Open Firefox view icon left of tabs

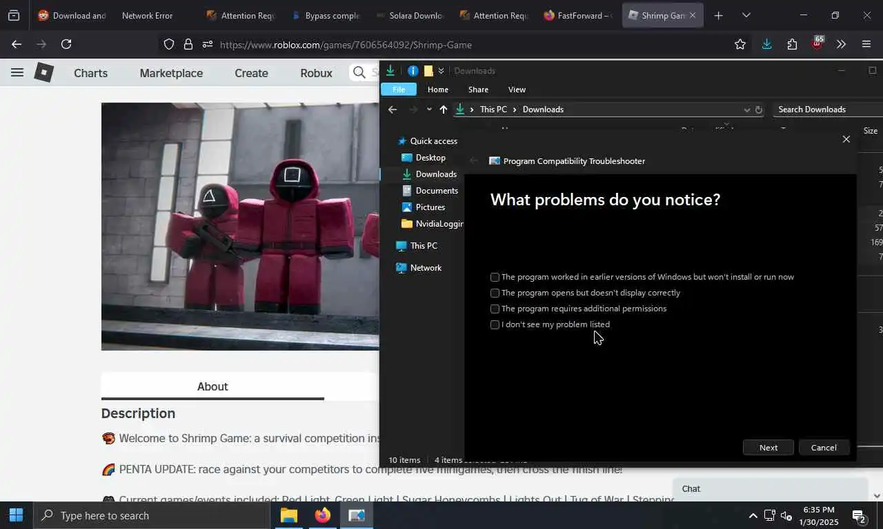pyautogui.click(x=14, y=15)
